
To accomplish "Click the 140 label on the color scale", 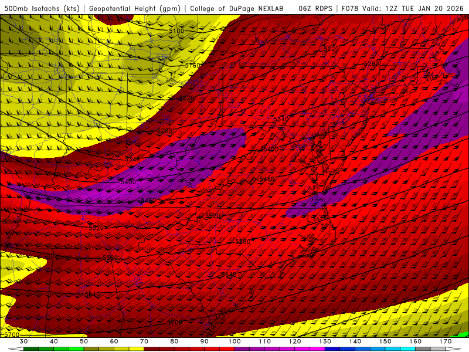I will [355, 341].
